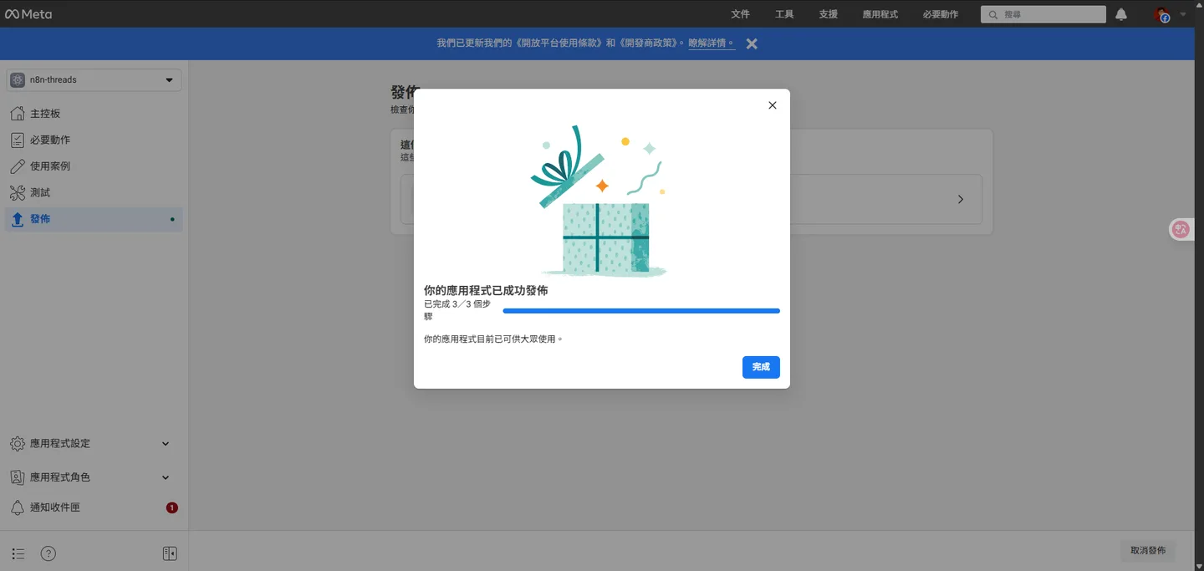Click the Meta logo in top bar

point(28,14)
